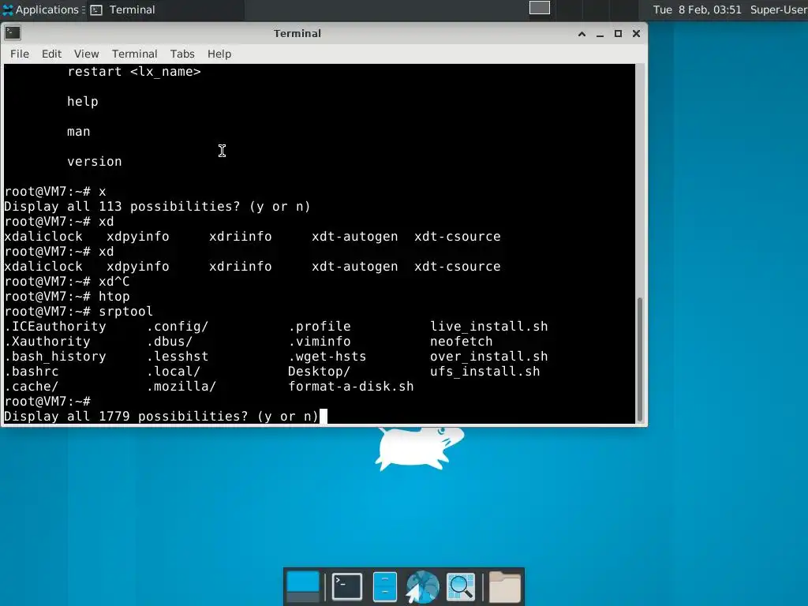
Task: Launch File Manager cabinet icon in dock
Action: (384, 586)
